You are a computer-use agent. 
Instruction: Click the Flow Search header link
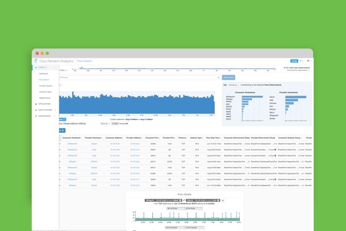click(85, 61)
